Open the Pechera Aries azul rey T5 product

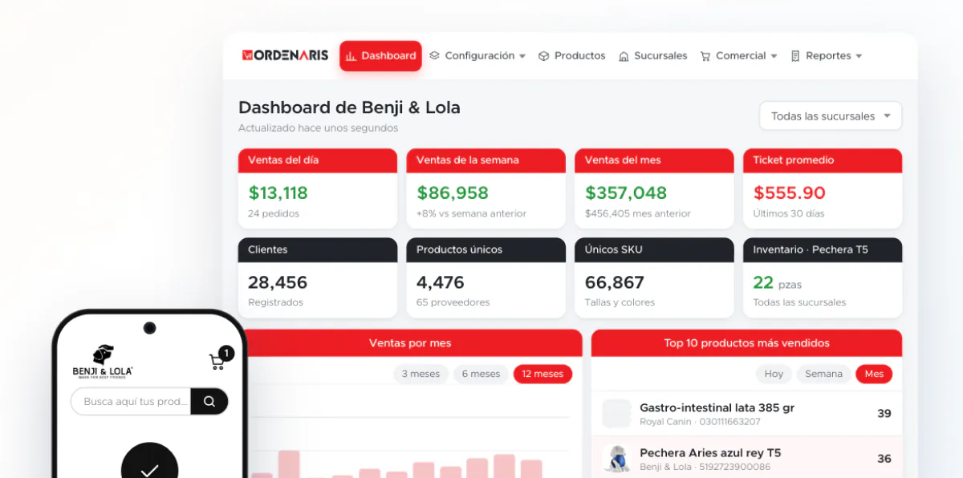(746, 459)
